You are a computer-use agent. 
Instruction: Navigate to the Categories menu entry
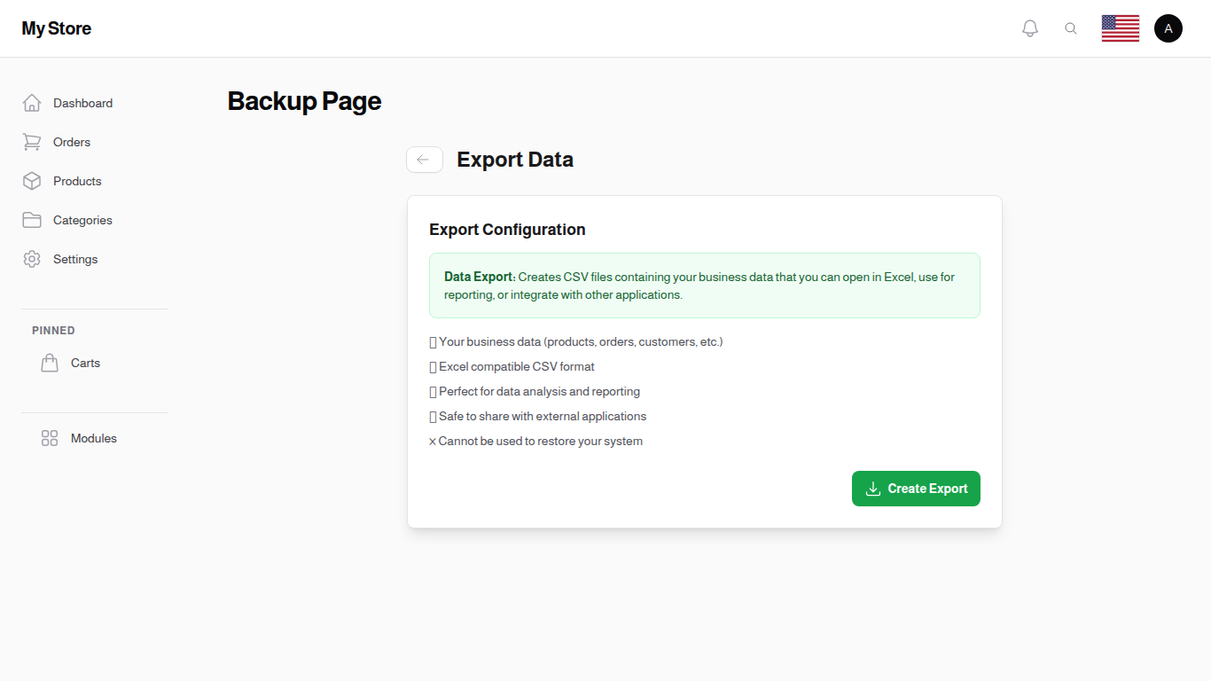click(x=82, y=220)
